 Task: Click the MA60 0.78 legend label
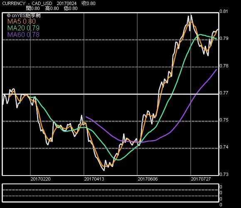tap(23, 35)
